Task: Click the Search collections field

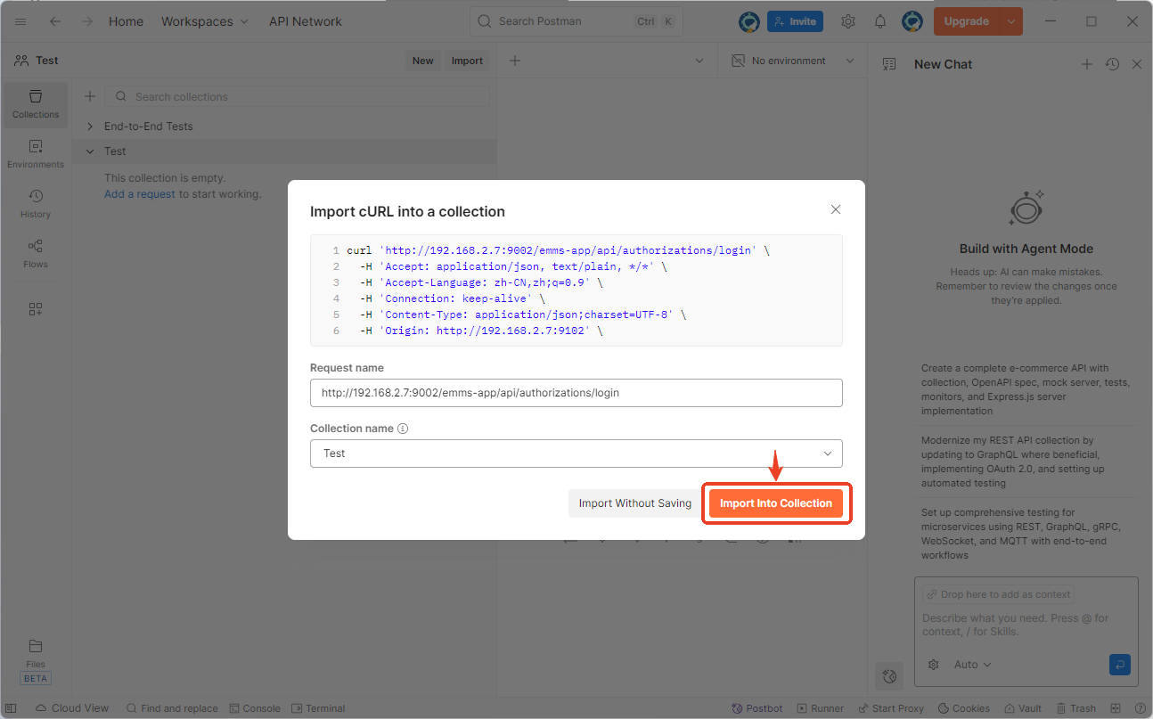Action: [297, 96]
